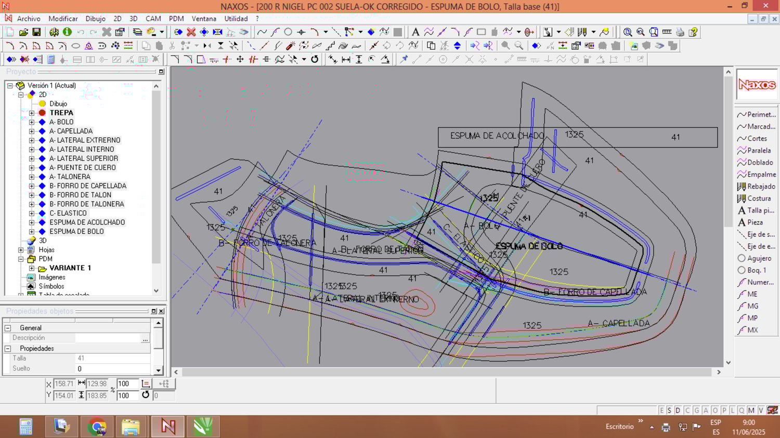Click the zoom window magnifier icon

click(628, 32)
